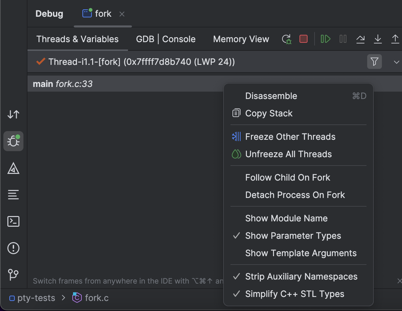Resume program execution
The image size is (402, 311).
coord(325,39)
